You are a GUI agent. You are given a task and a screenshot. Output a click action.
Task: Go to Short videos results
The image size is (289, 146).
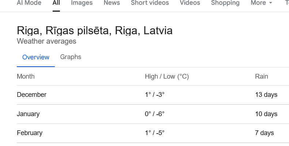[x=150, y=3]
